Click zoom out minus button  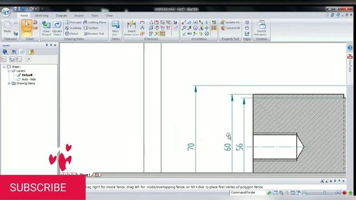click(x=304, y=193)
